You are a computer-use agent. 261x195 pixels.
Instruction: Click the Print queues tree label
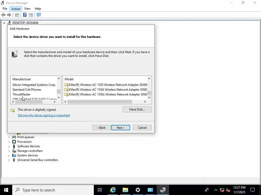tap(26, 137)
